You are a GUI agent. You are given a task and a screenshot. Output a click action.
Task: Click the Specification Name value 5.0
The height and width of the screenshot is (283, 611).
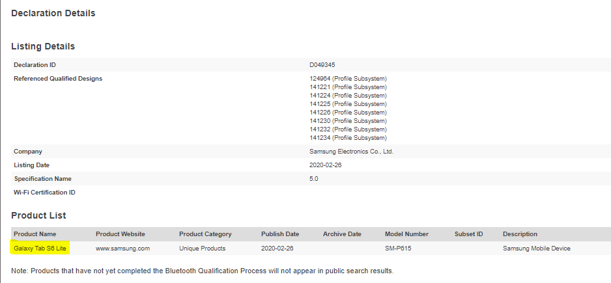[x=314, y=179]
